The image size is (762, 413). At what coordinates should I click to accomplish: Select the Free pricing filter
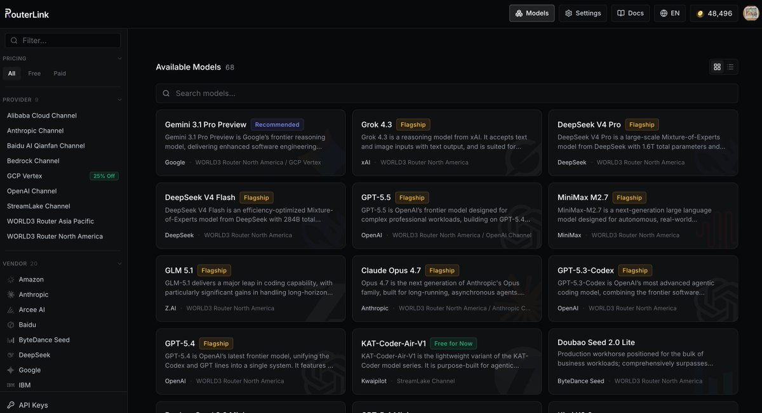point(34,74)
